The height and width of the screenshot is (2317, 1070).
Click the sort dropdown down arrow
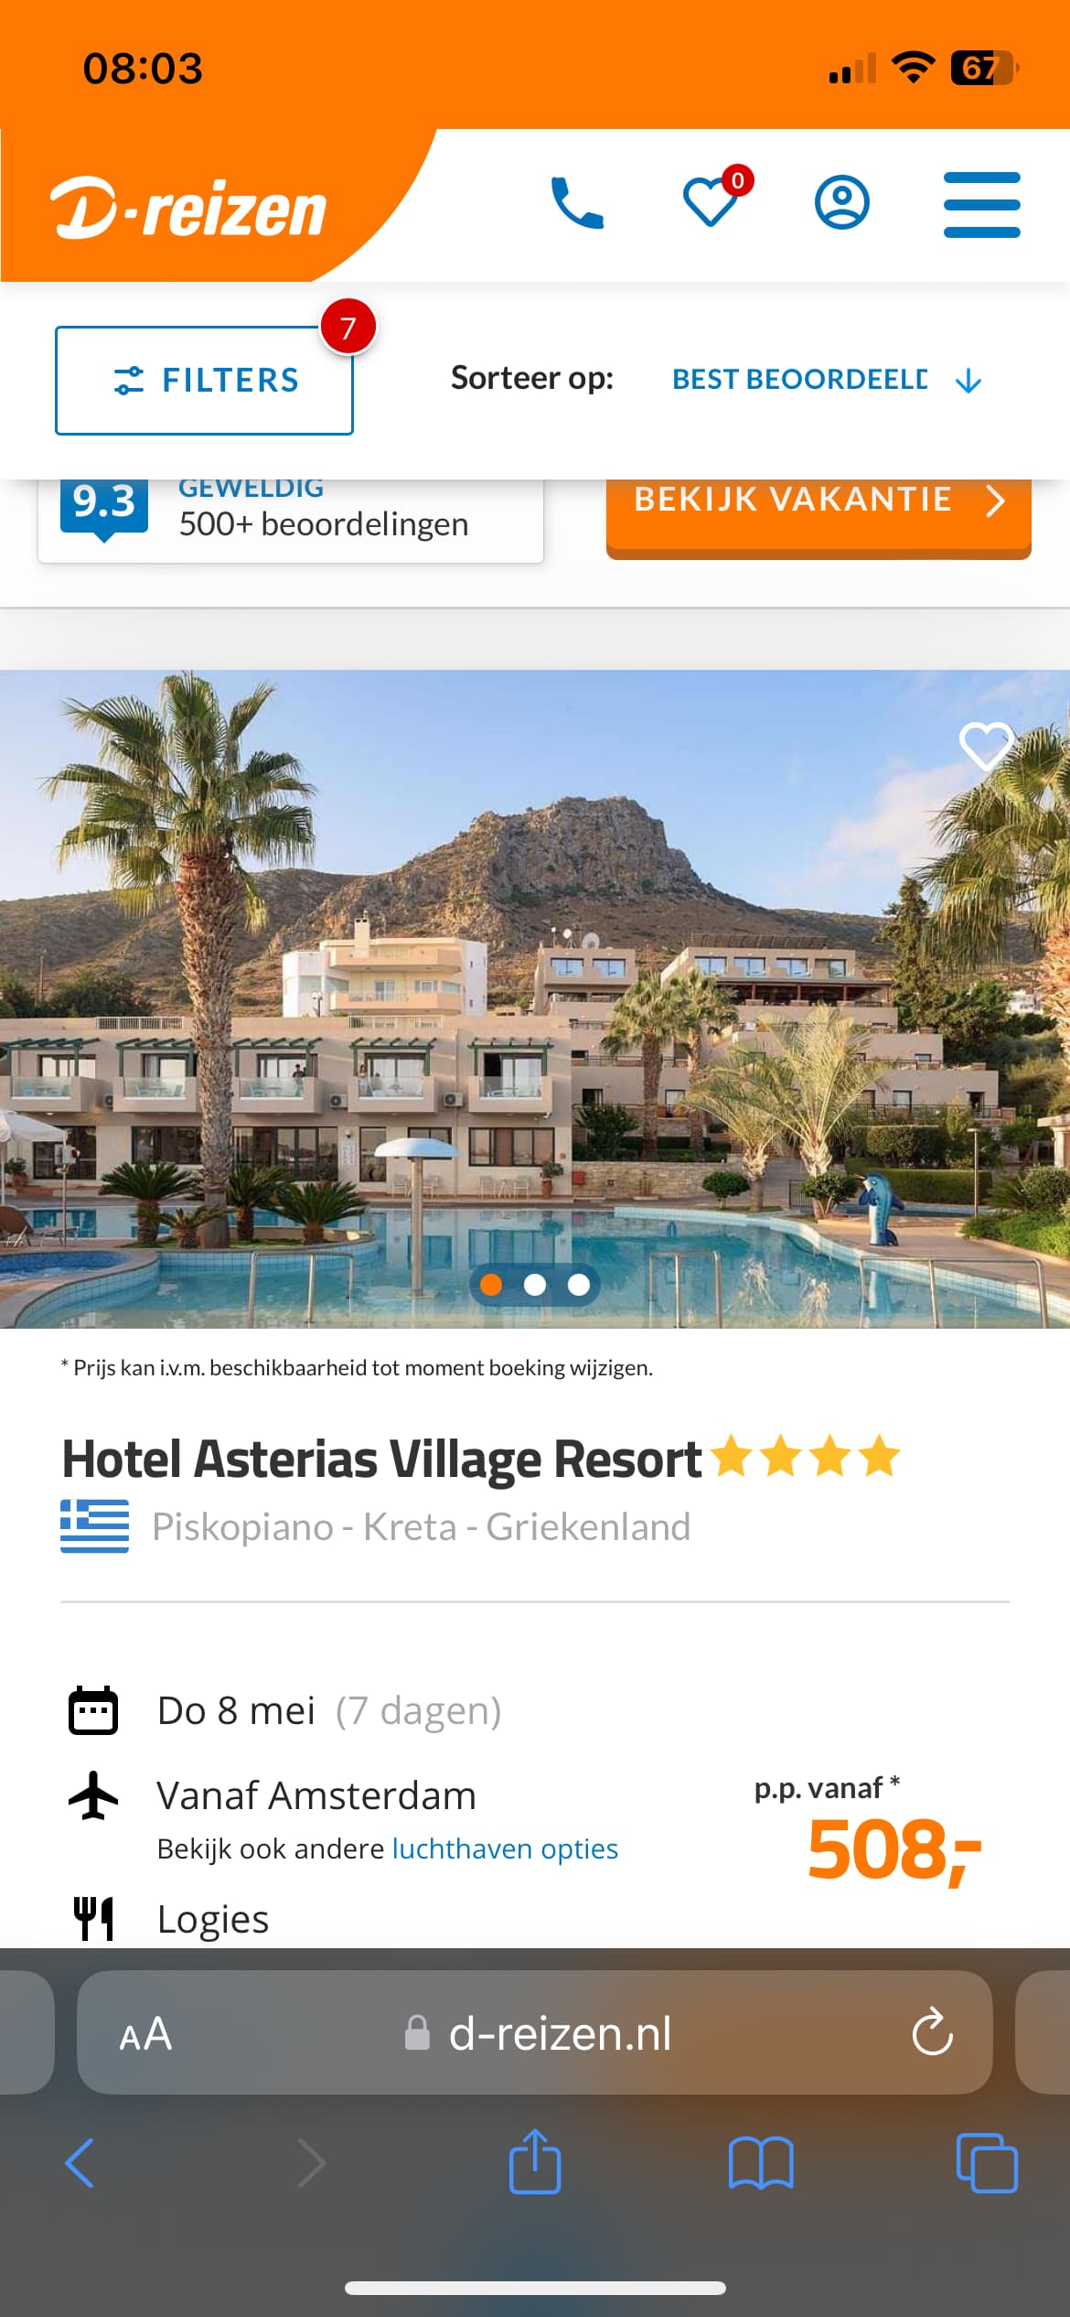(968, 381)
